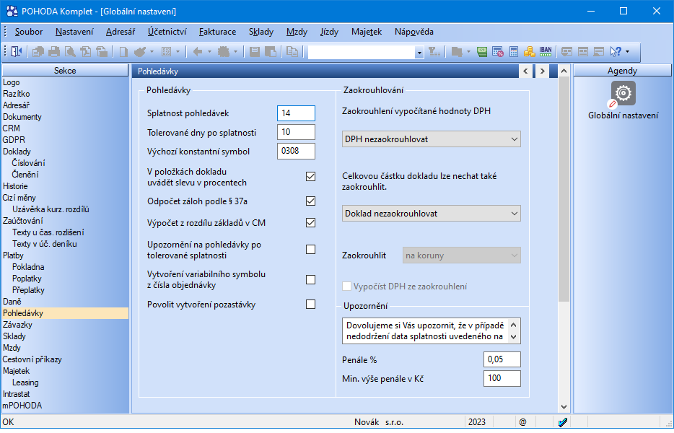Open dropdown arrow next to QR icon
This screenshot has height=433, width=674.
pyautogui.click(x=178, y=52)
